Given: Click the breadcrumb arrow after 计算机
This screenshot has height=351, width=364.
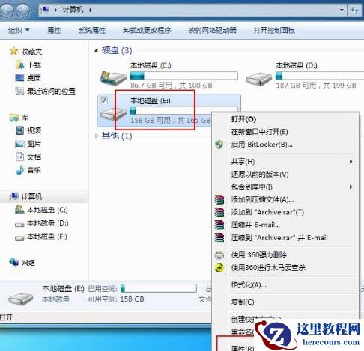Looking at the screenshot, I should pos(91,10).
